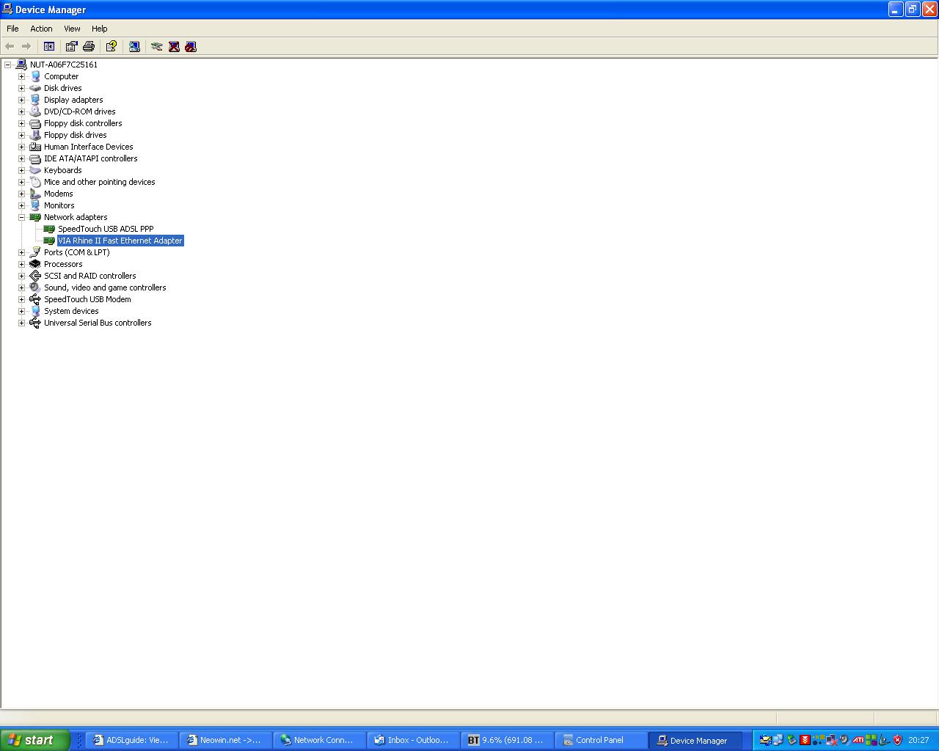Select SpeedTouch USB ADSL PPP device label
Image resolution: width=939 pixels, height=751 pixels.
(106, 229)
